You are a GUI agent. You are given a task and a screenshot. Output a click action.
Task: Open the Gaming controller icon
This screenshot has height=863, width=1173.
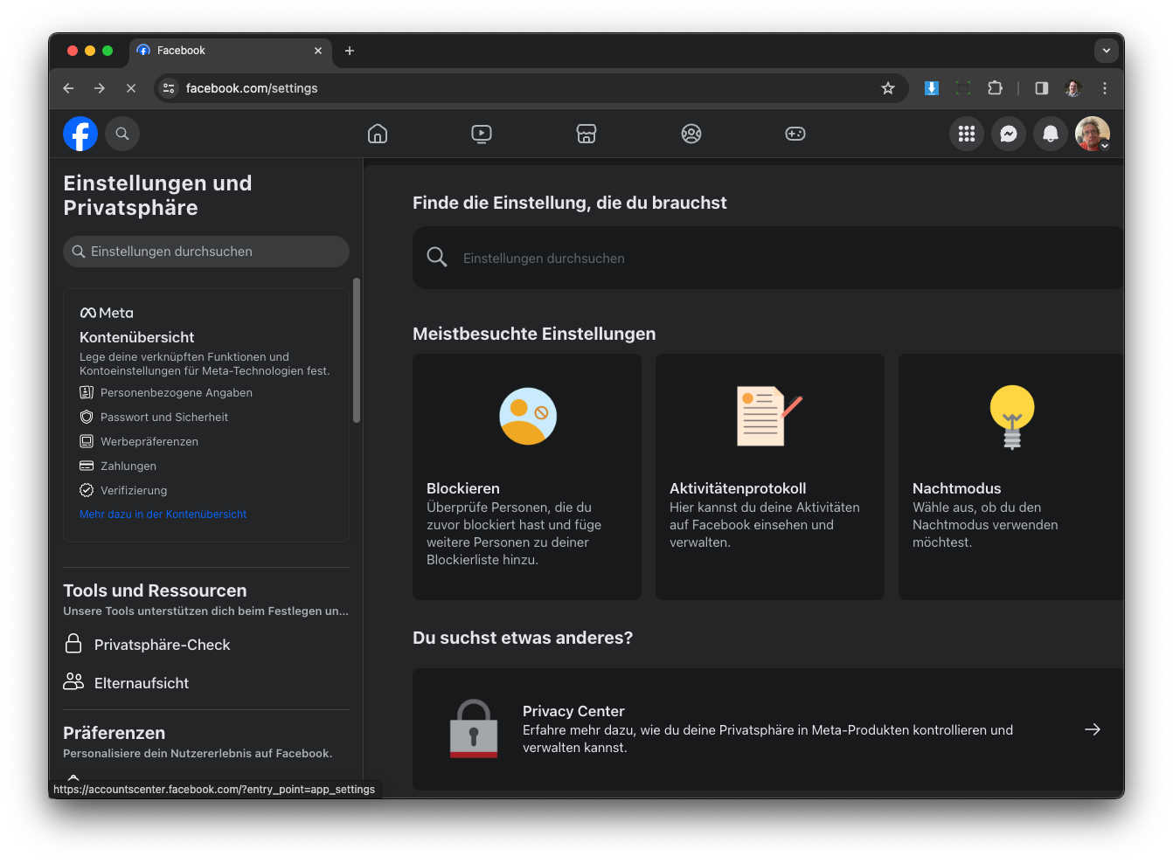tap(795, 134)
